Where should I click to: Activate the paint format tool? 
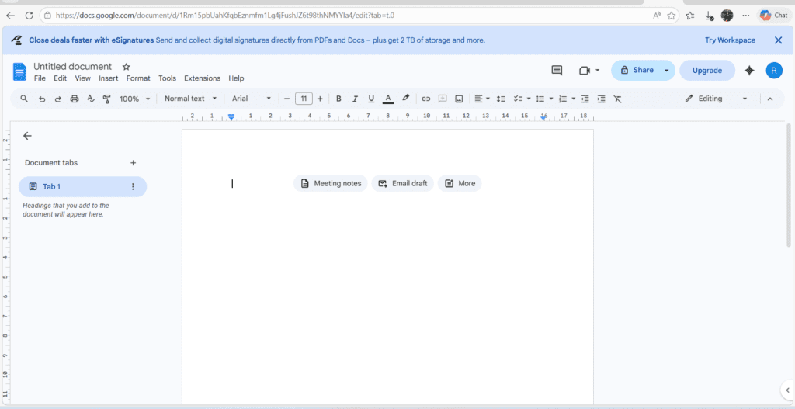pyautogui.click(x=106, y=99)
